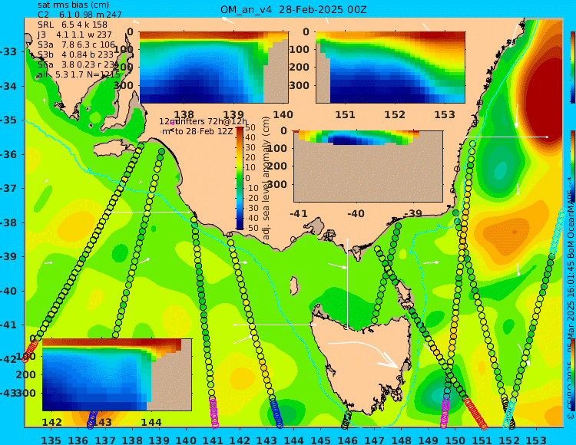Click the magenta track circles near longitude 149.5
Image resolution: width=576 pixels, height=445 pixels.
[x=445, y=413]
